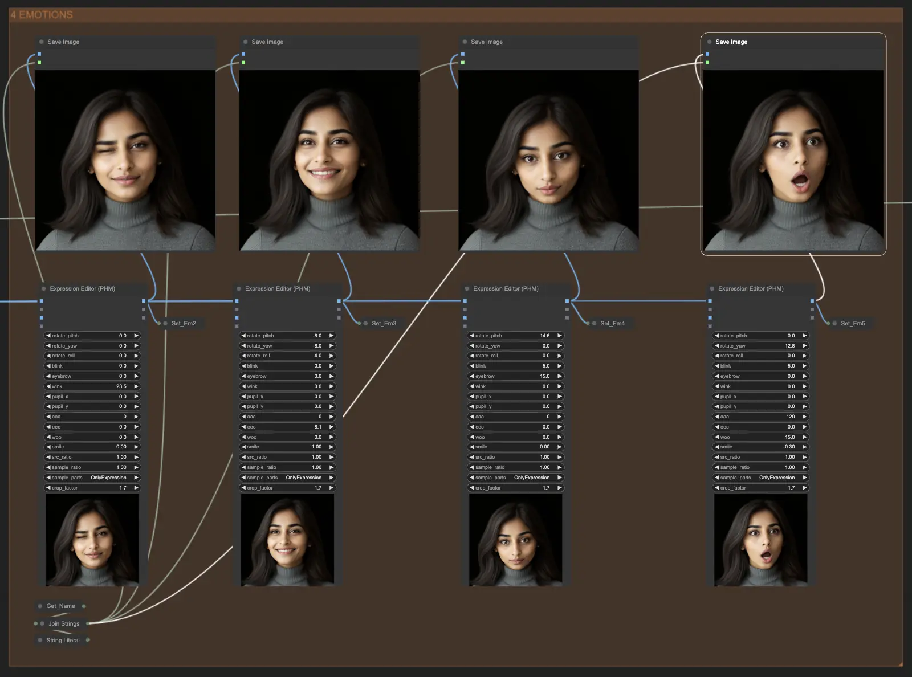Click the small smiling preview in Expression Editor

[287, 540]
